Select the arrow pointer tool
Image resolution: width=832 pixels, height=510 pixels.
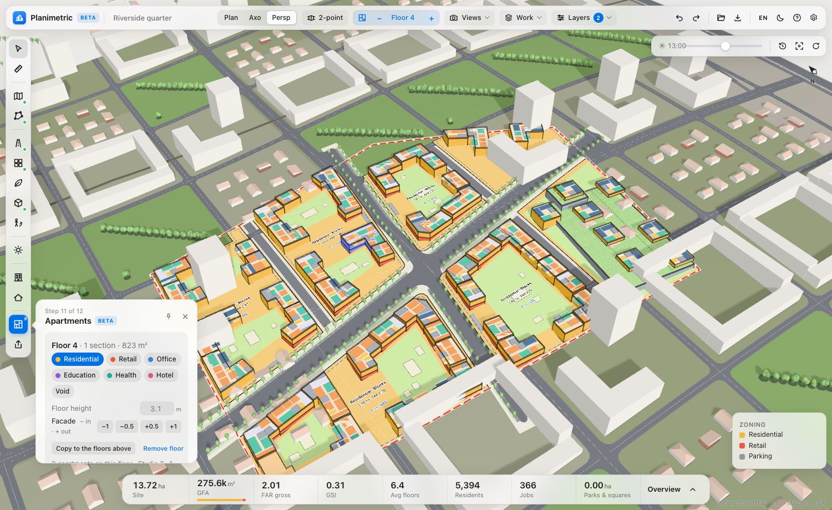pos(18,49)
